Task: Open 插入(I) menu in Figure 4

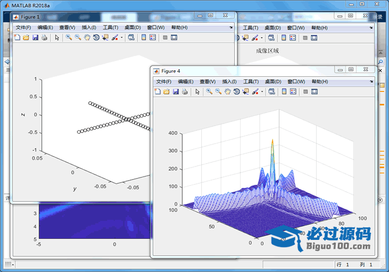Action: [229, 82]
